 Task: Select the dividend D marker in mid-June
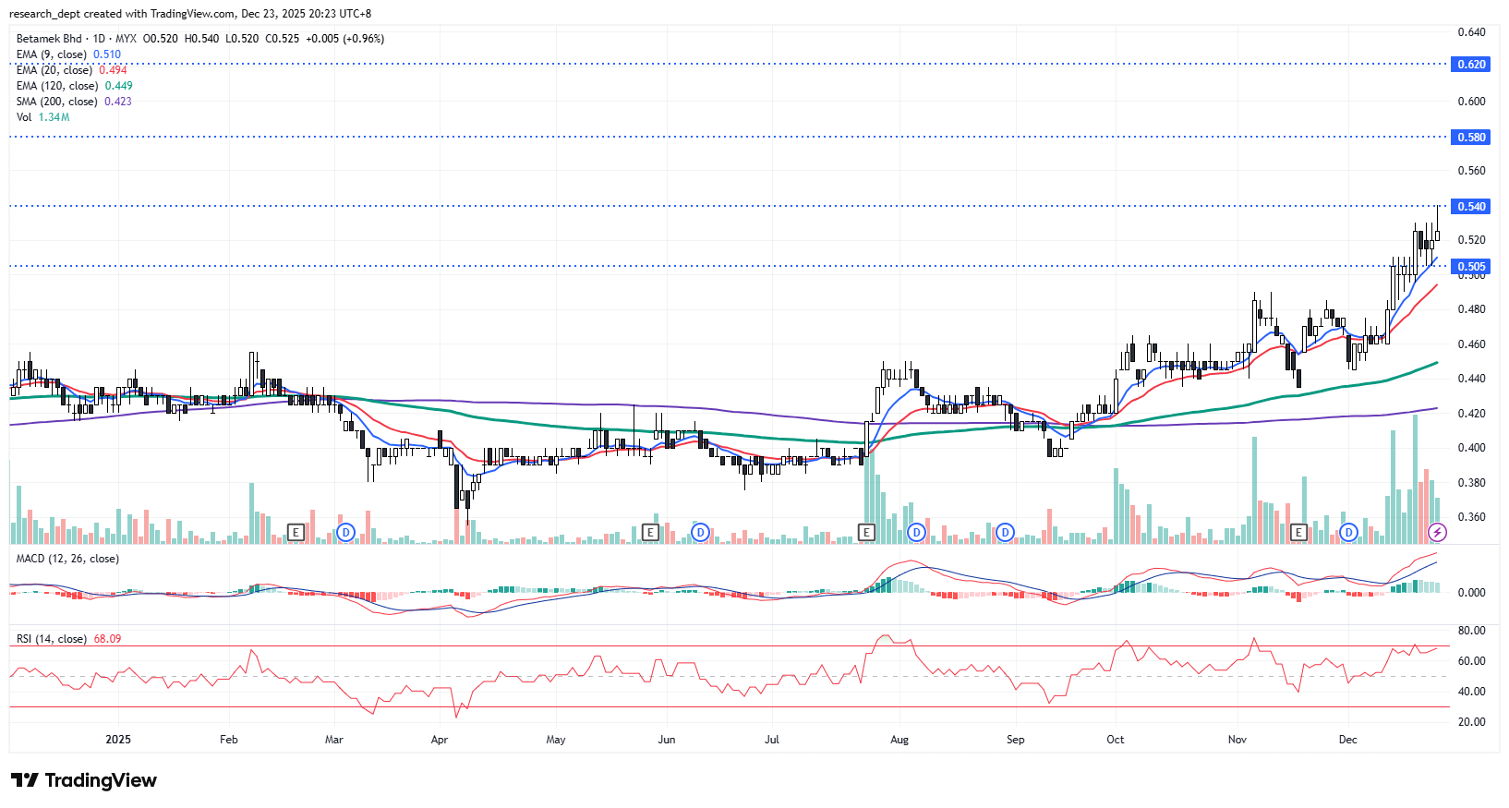click(700, 532)
